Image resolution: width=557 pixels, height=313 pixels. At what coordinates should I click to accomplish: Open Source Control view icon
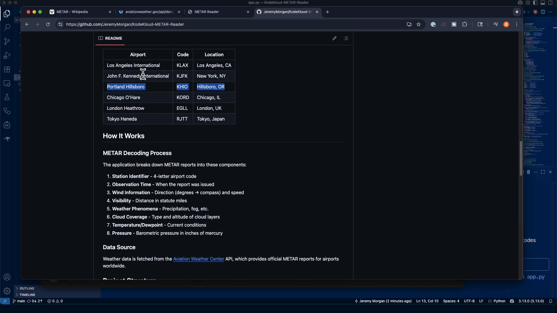tap(7, 41)
